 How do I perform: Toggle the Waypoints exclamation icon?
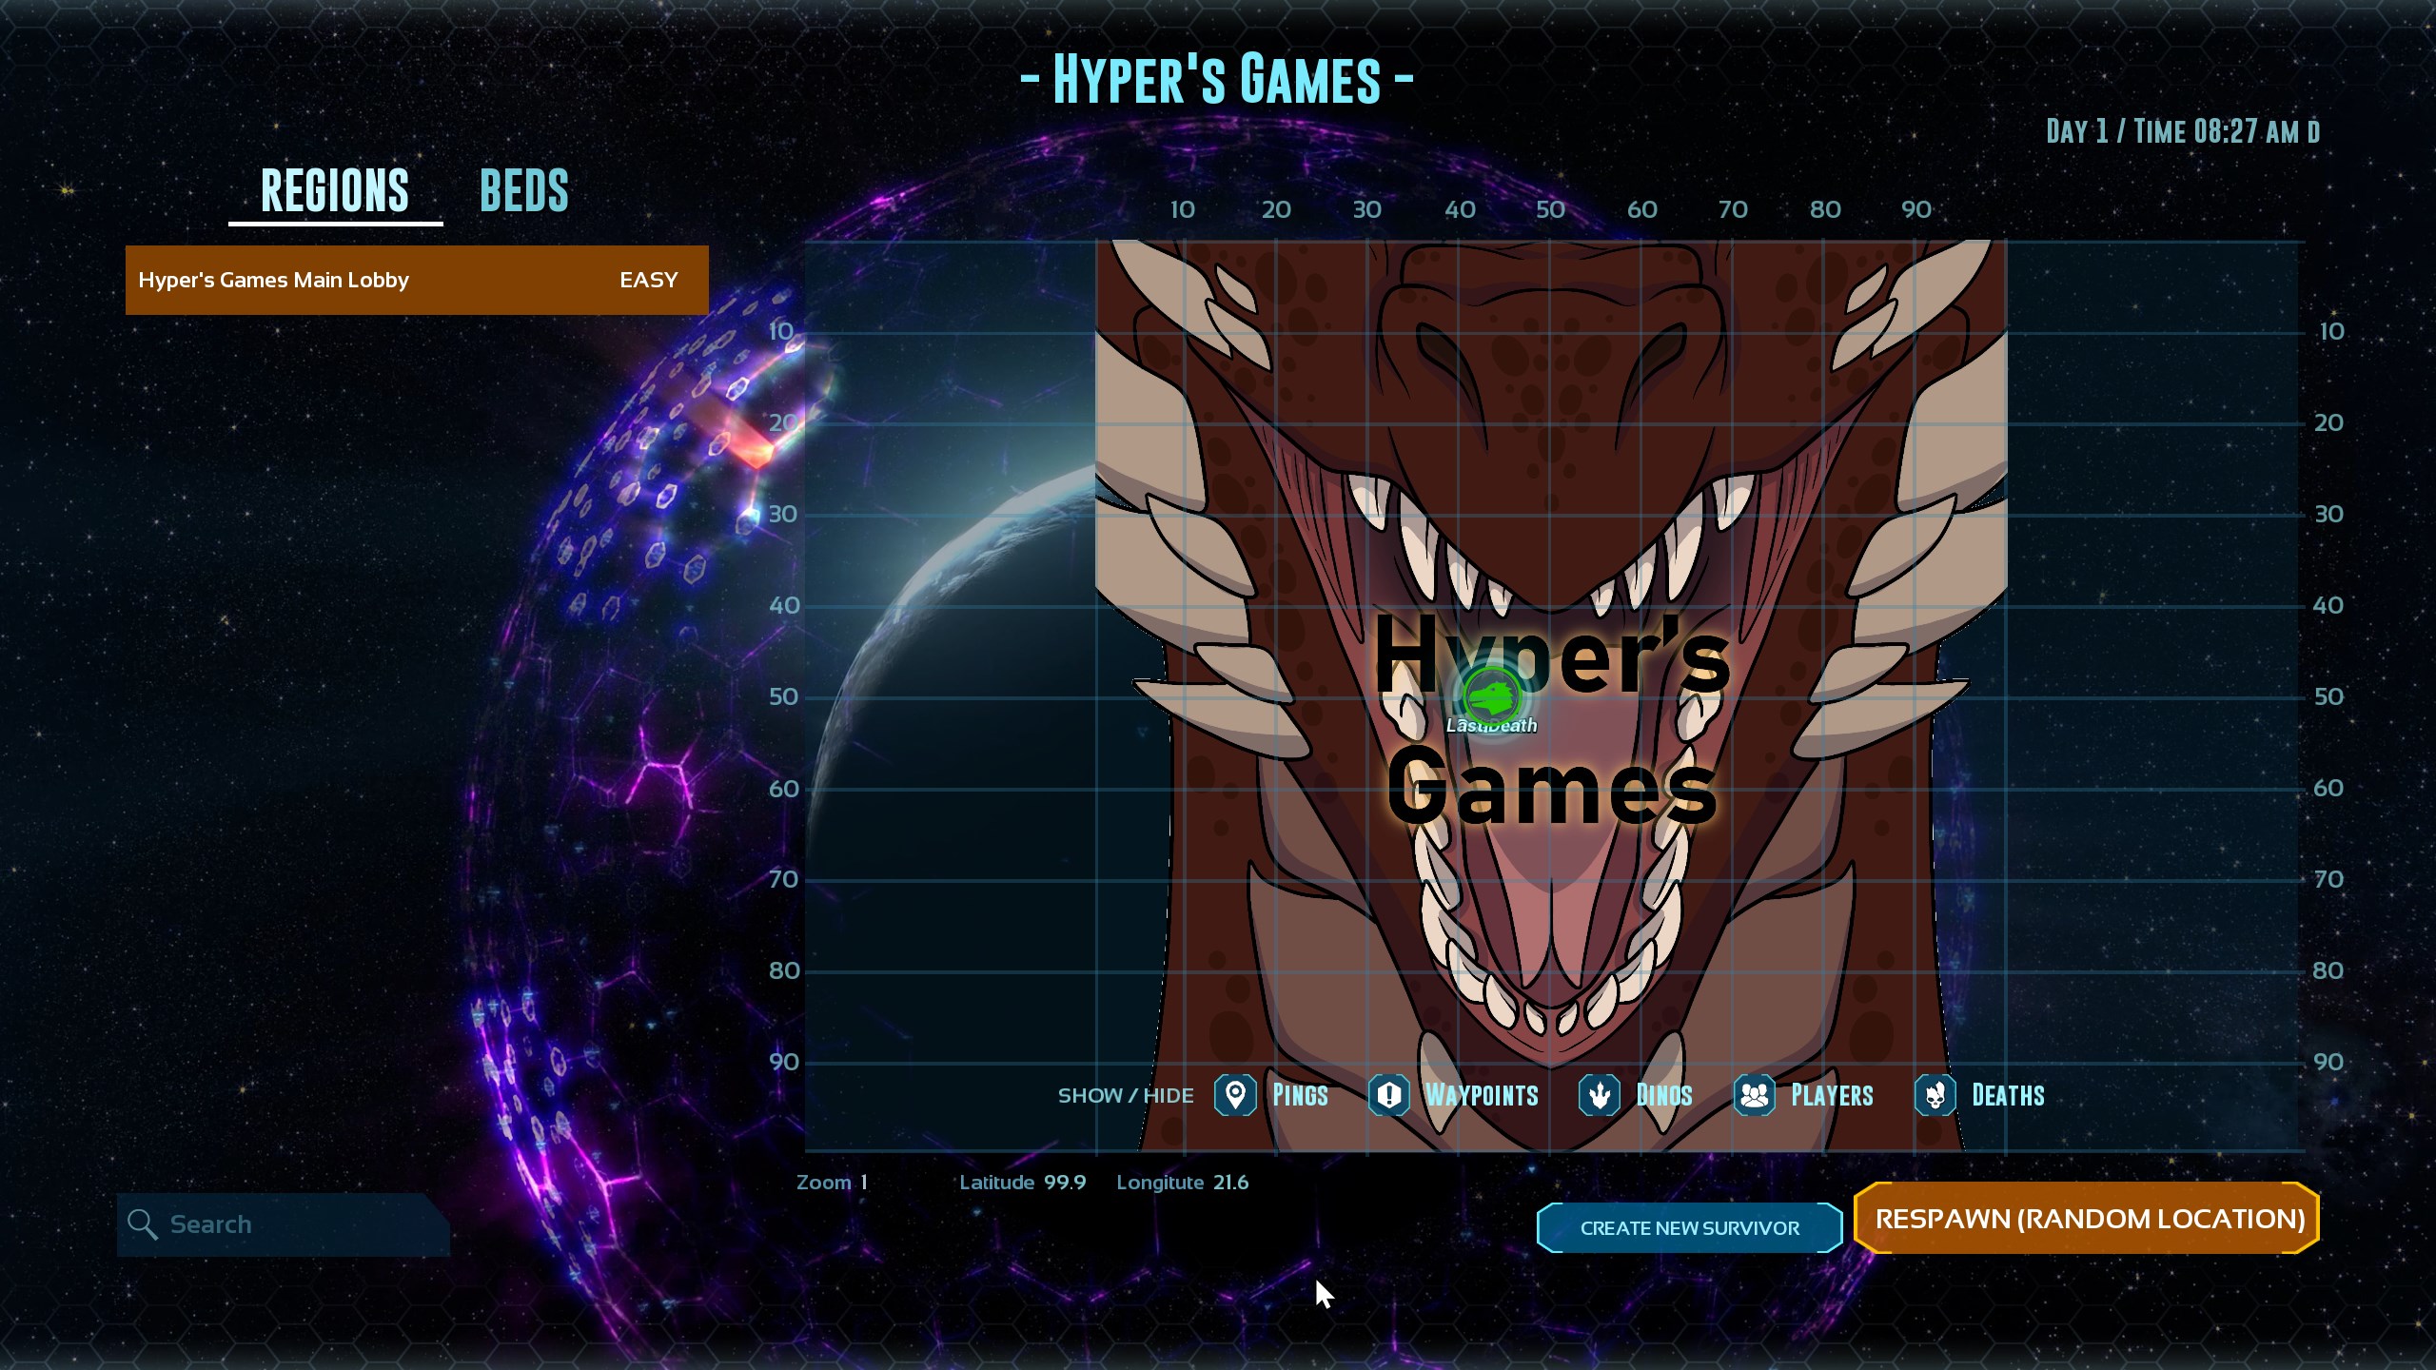pyautogui.click(x=1388, y=1095)
